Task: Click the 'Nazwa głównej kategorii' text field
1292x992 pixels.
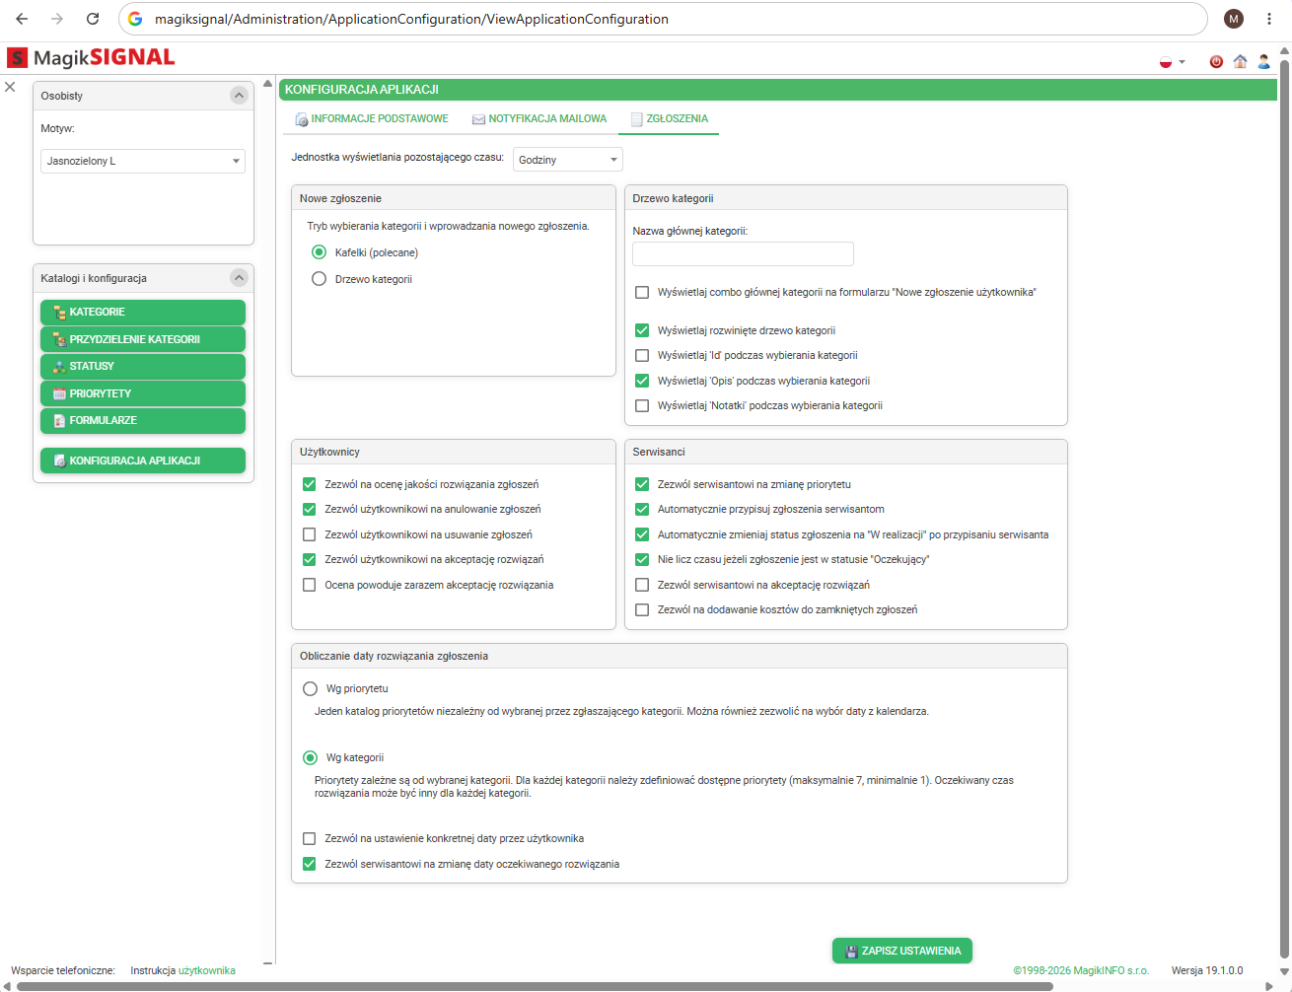Action: tap(743, 253)
